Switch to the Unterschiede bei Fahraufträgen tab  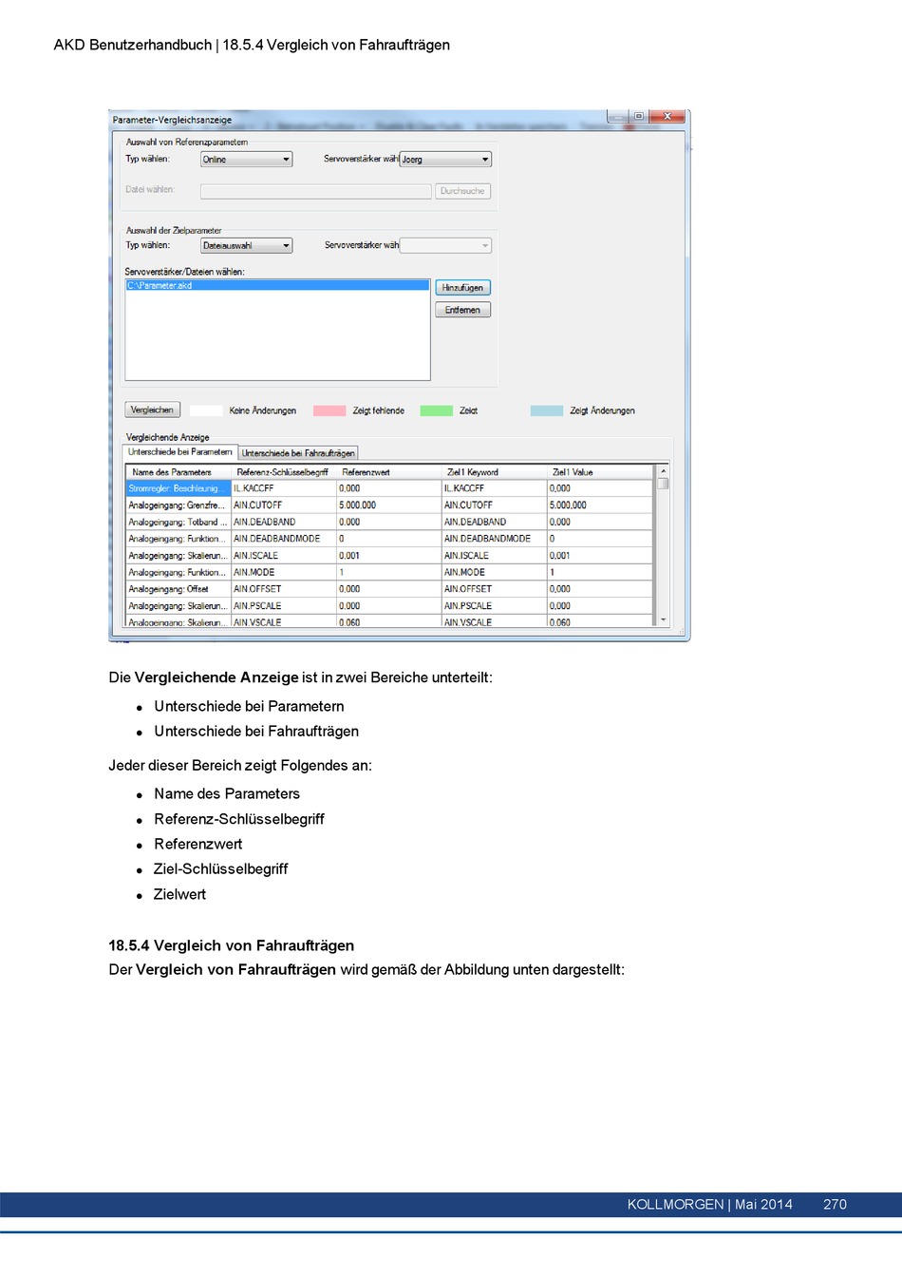[298, 453]
